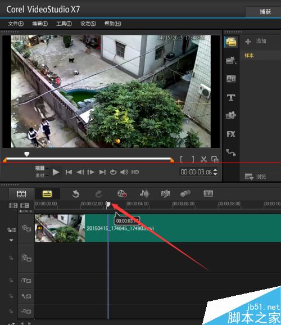Open the Instant Project panel icon

[231, 60]
